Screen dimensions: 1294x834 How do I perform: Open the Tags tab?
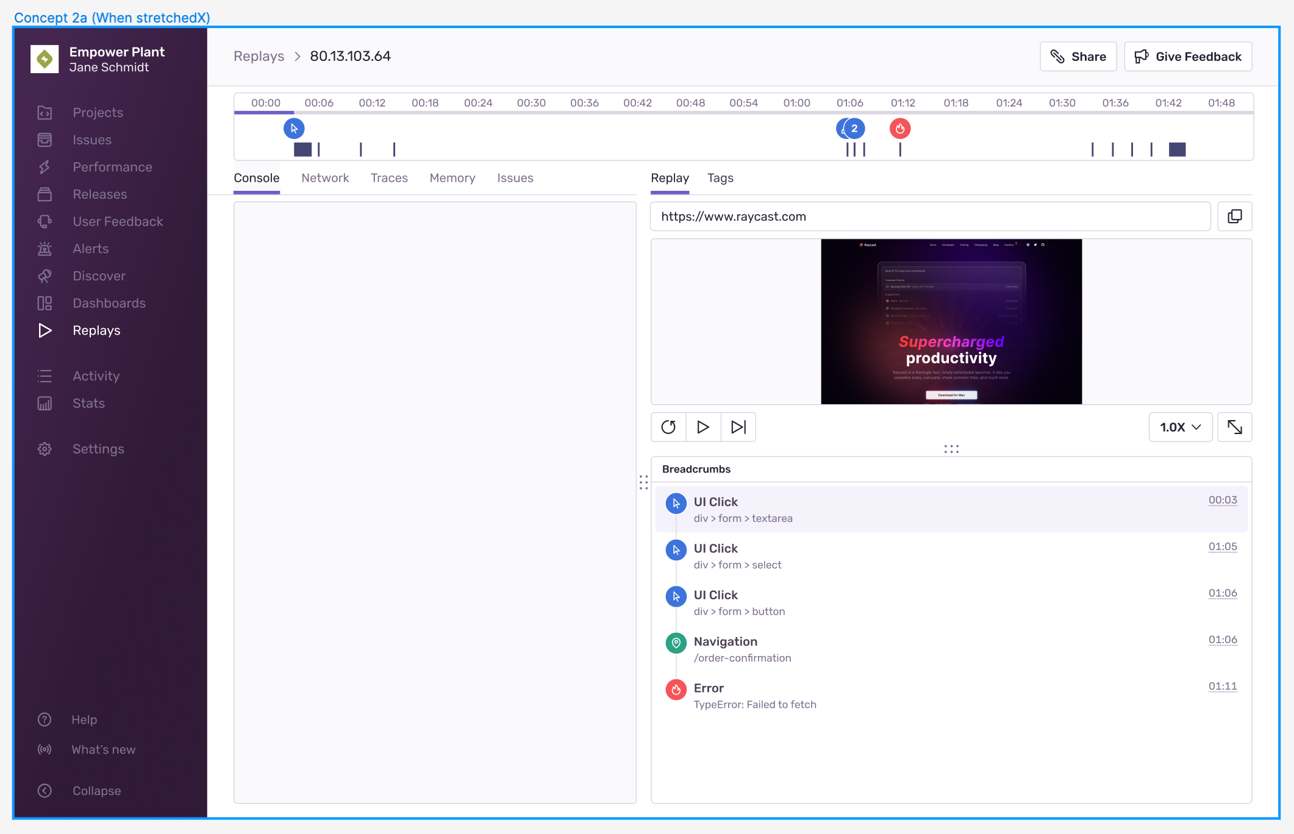coord(720,177)
